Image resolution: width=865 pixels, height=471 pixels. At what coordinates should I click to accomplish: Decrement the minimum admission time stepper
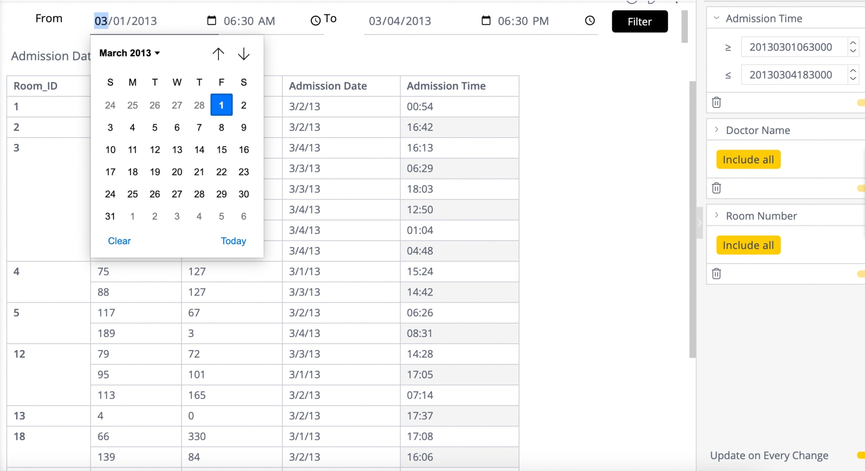tap(853, 51)
